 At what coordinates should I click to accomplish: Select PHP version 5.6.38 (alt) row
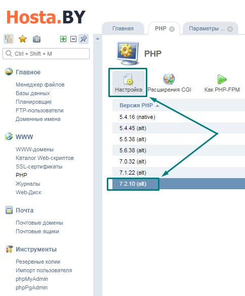(179, 150)
